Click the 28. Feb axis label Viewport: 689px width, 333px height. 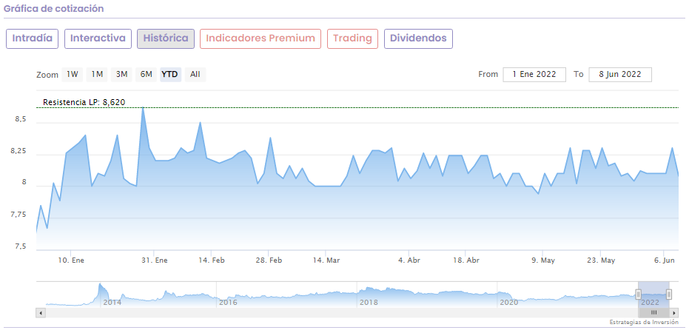pyautogui.click(x=269, y=260)
